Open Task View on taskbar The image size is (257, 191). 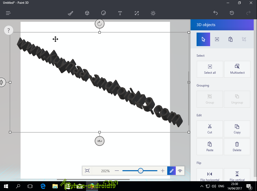point(30,186)
